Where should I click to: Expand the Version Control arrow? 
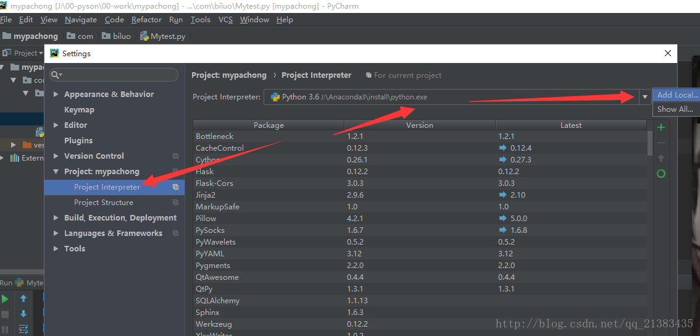(x=56, y=156)
